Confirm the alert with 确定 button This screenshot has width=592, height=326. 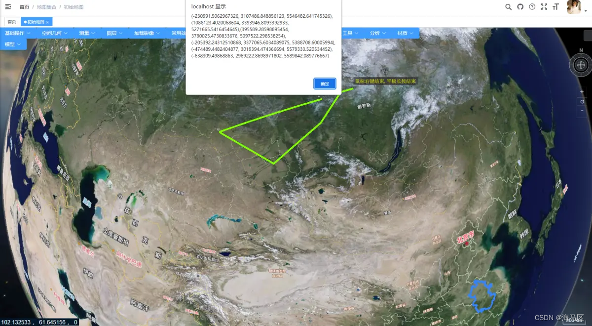[325, 83]
